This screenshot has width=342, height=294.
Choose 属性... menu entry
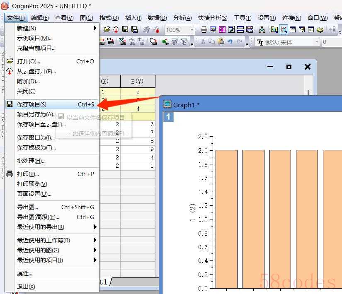point(52,273)
